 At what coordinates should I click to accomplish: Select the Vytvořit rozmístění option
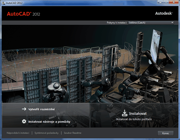(46, 109)
